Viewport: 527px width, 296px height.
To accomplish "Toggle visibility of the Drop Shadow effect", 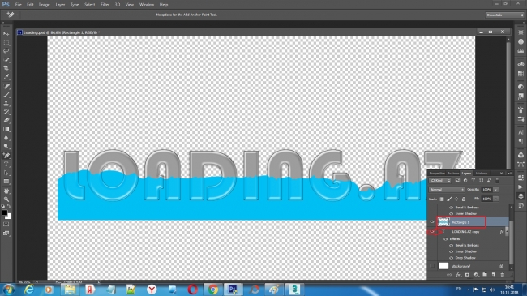I will pyautogui.click(x=451, y=258).
